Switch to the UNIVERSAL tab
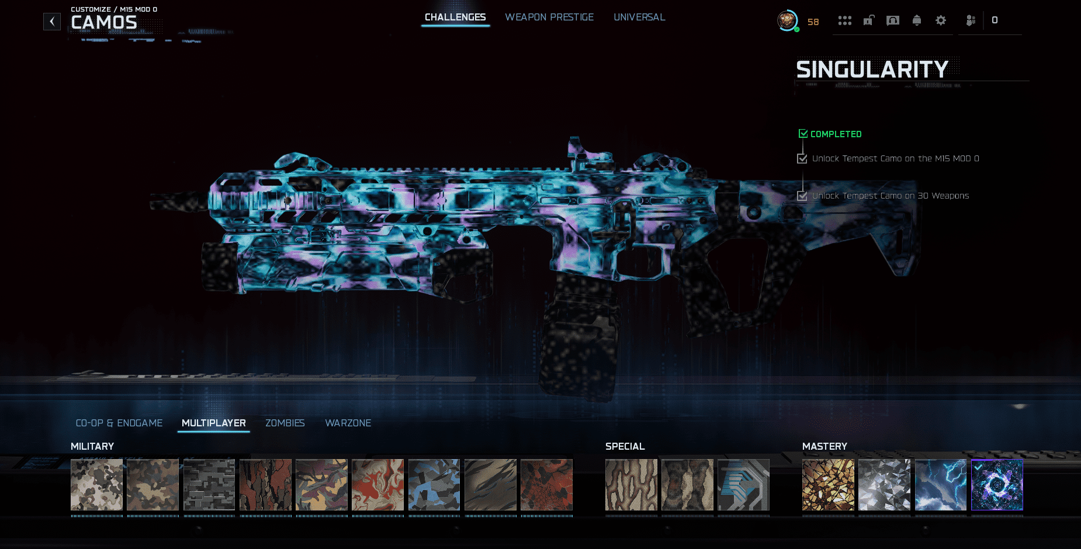 pos(639,17)
